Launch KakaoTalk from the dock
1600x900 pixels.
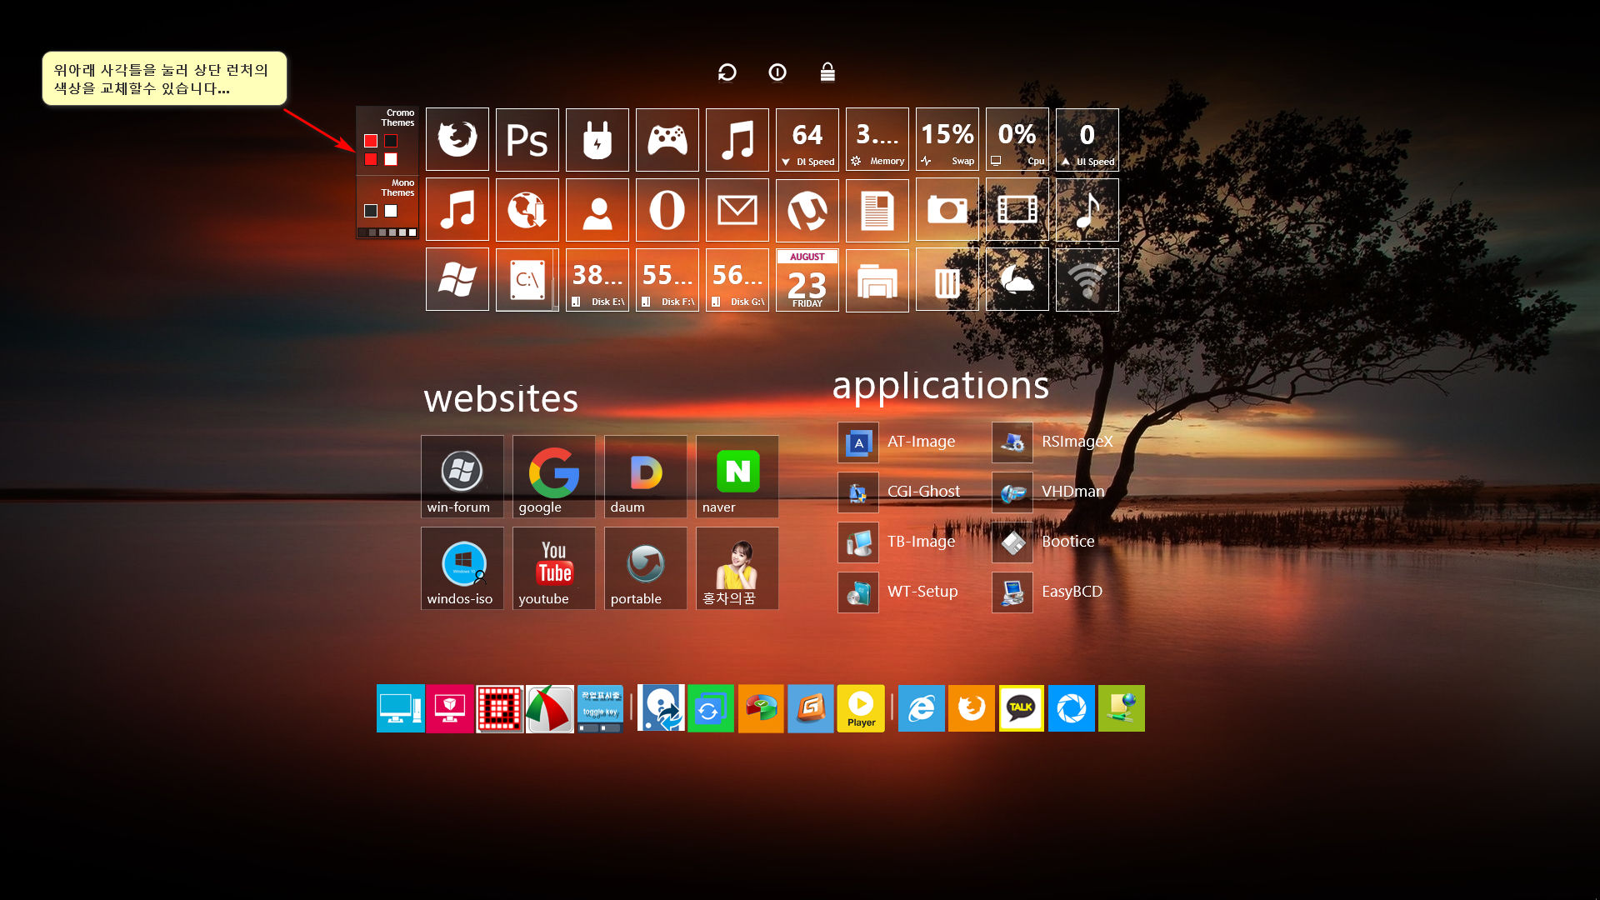click(x=1022, y=708)
